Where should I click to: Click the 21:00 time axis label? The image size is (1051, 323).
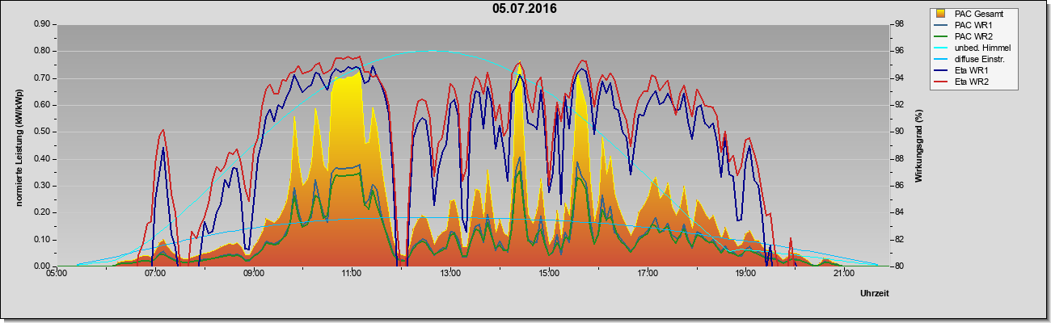pyautogui.click(x=844, y=274)
